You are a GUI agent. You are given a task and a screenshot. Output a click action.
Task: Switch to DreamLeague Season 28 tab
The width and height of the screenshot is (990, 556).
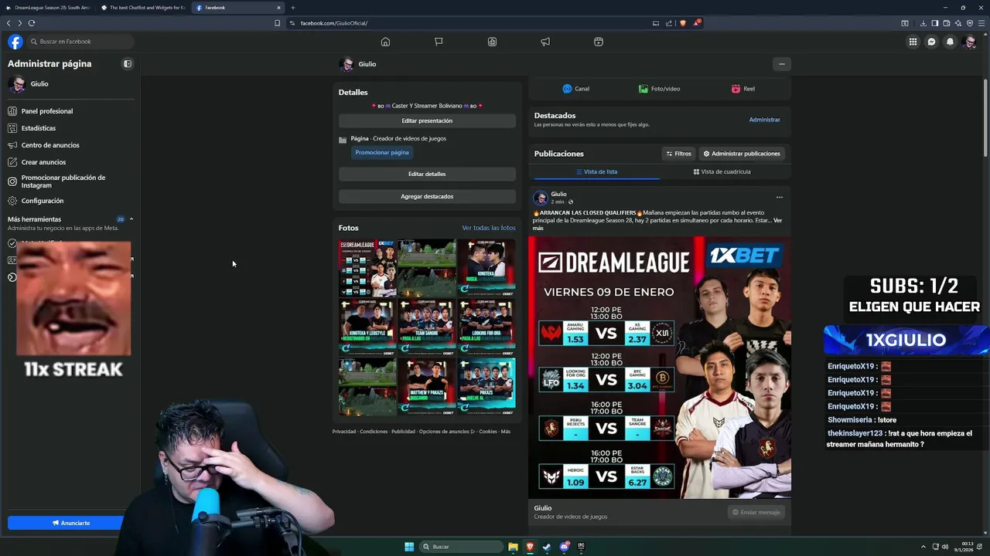click(48, 8)
